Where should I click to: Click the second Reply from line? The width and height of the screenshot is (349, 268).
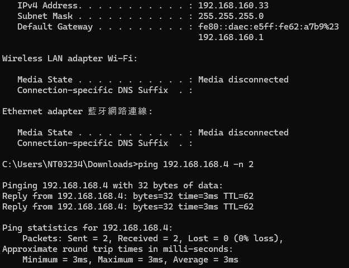click(128, 207)
